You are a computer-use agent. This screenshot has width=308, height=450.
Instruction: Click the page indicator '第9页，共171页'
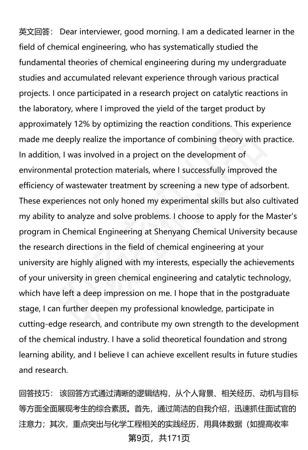[x=159, y=438]
